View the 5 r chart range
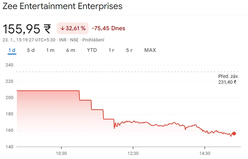The width and height of the screenshot is (248, 159). point(129,50)
